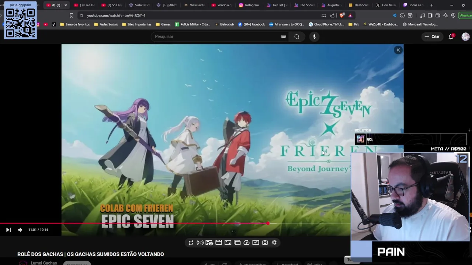Bookmark this page in address bar
Viewport: 472px width, 265px height.
click(72, 15)
